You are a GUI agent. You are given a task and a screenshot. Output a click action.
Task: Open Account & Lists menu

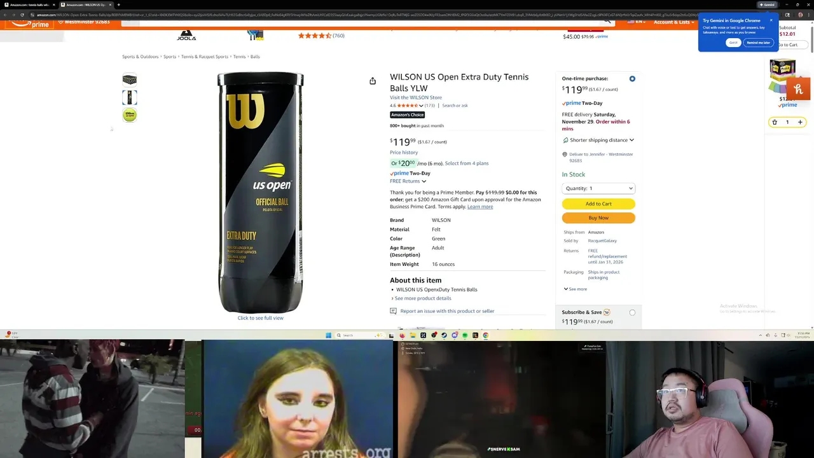(674, 22)
